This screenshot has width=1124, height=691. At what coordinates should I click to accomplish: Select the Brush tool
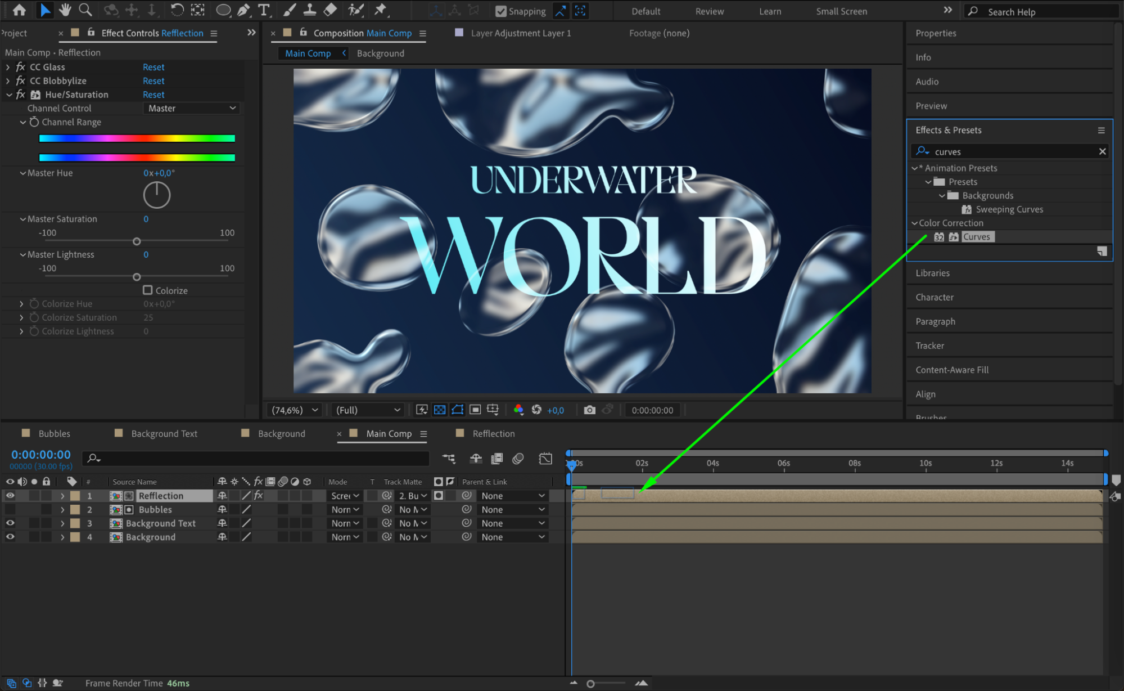[289, 10]
